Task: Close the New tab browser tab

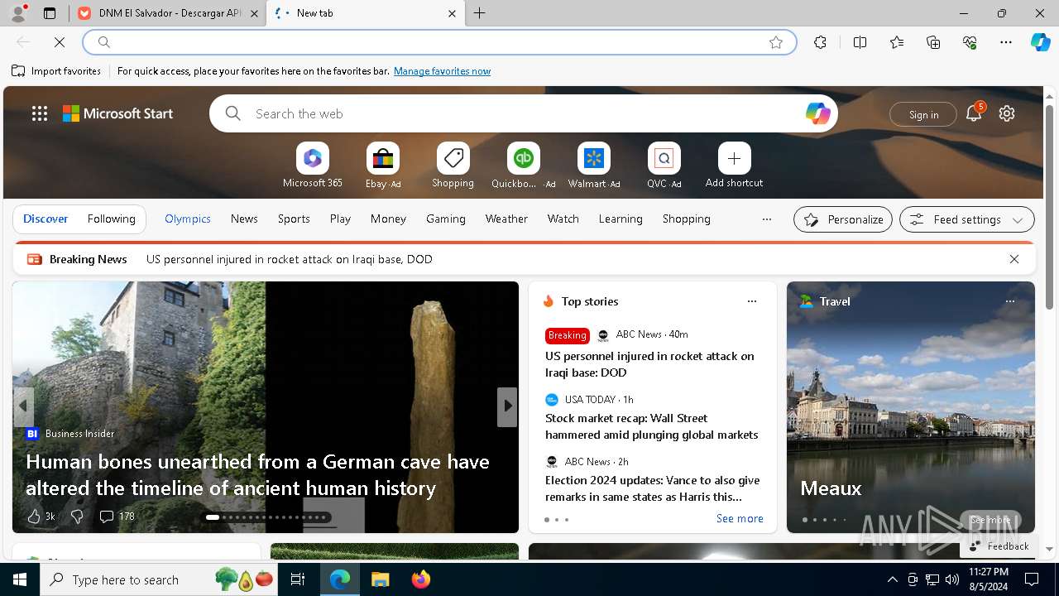Action: [452, 13]
